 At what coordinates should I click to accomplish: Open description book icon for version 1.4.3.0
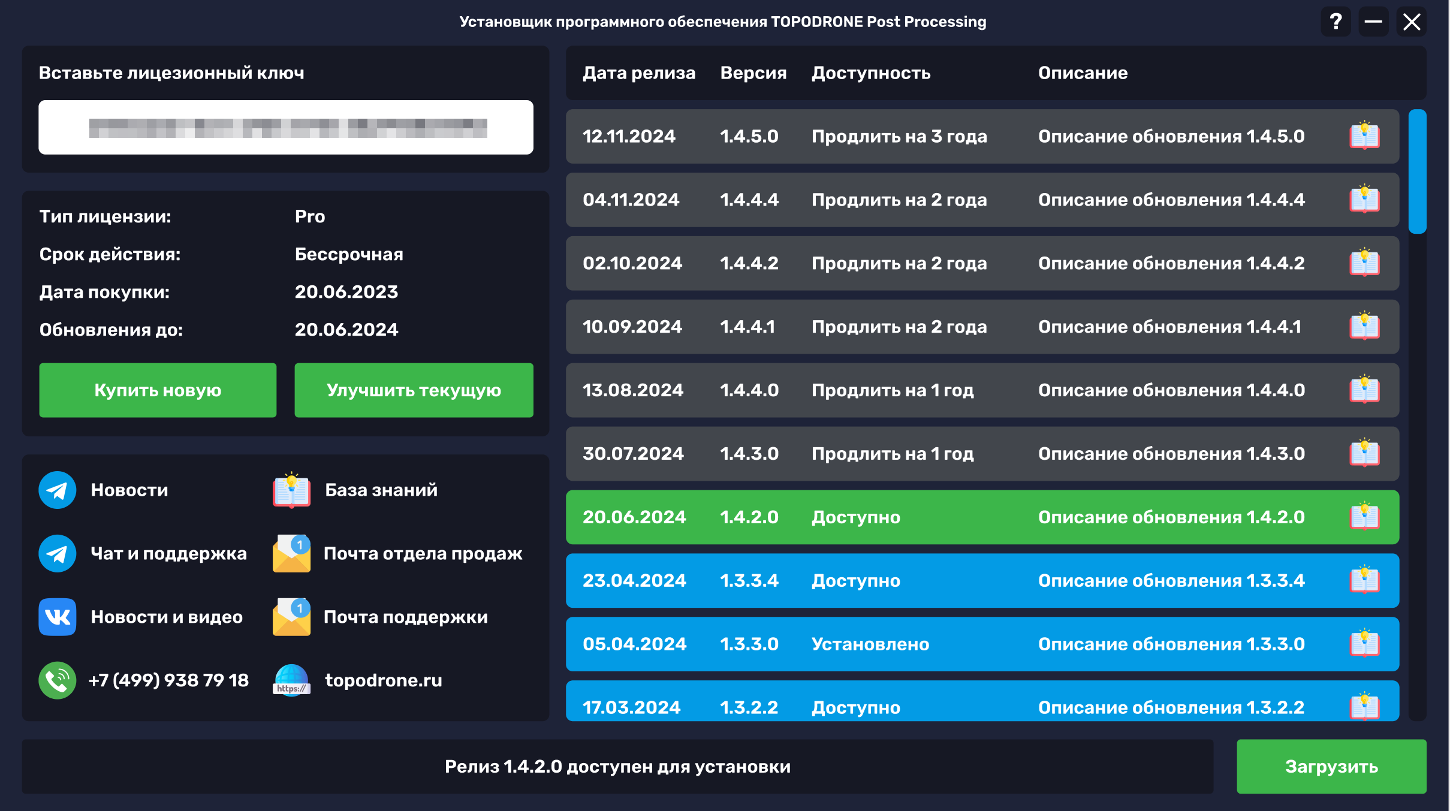[1364, 454]
